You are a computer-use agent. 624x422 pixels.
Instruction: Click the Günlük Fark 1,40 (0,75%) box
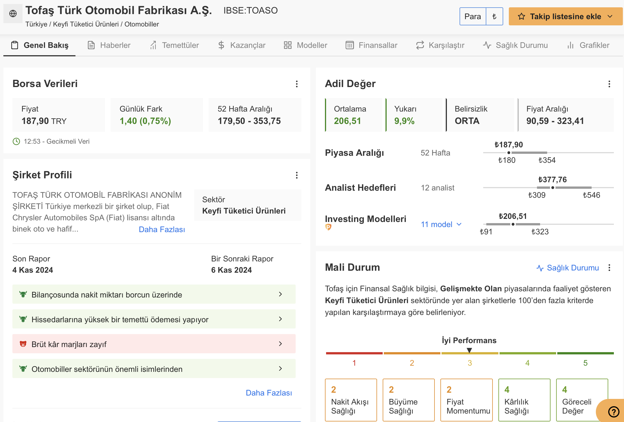[x=157, y=115]
